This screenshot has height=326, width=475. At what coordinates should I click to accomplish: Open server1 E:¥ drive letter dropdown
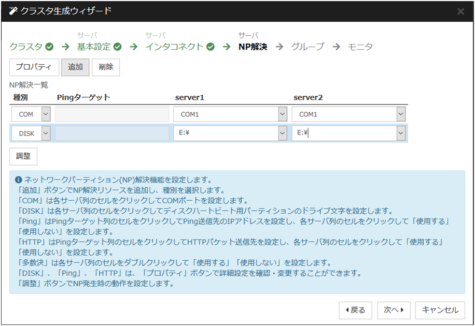click(282, 134)
